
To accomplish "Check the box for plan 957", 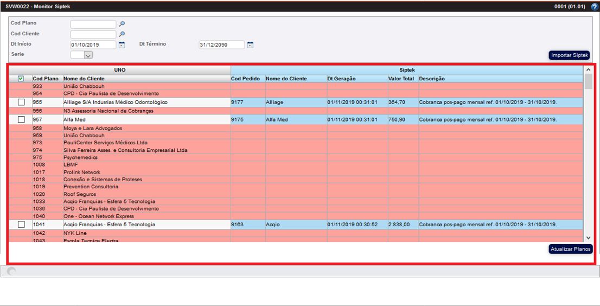I will click(x=21, y=119).
